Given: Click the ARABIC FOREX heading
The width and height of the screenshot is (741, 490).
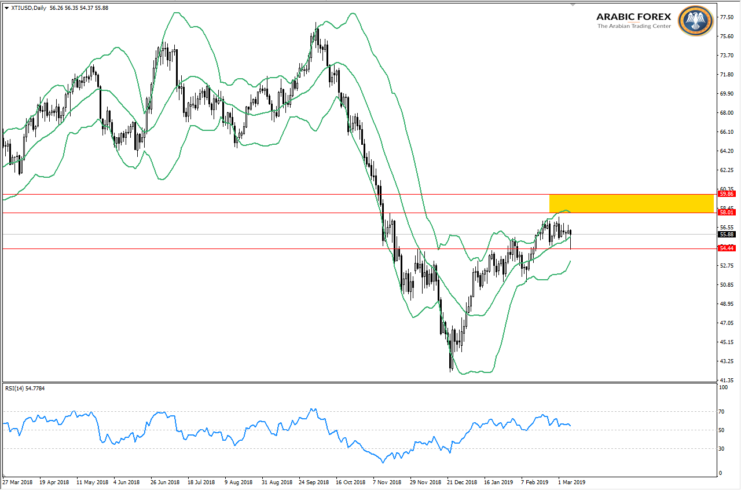Looking at the screenshot, I should click(634, 16).
